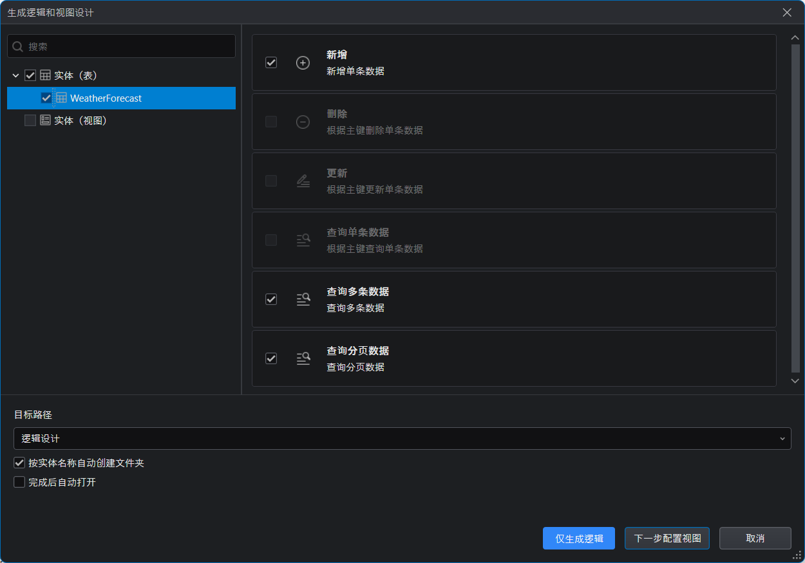Click the minus circle icon for 删除

tap(303, 122)
